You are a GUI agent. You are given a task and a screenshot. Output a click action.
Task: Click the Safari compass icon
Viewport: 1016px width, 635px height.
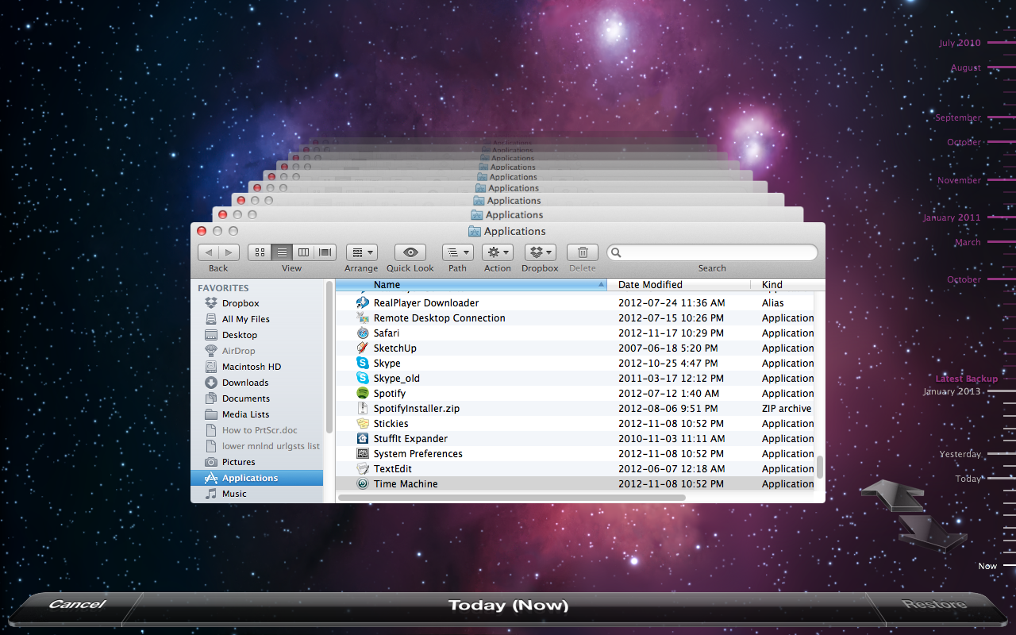(363, 333)
